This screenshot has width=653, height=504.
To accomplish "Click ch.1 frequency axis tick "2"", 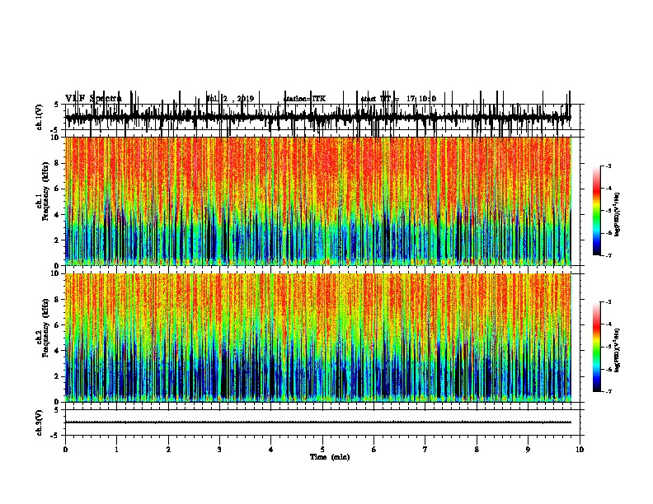I will [x=58, y=240].
